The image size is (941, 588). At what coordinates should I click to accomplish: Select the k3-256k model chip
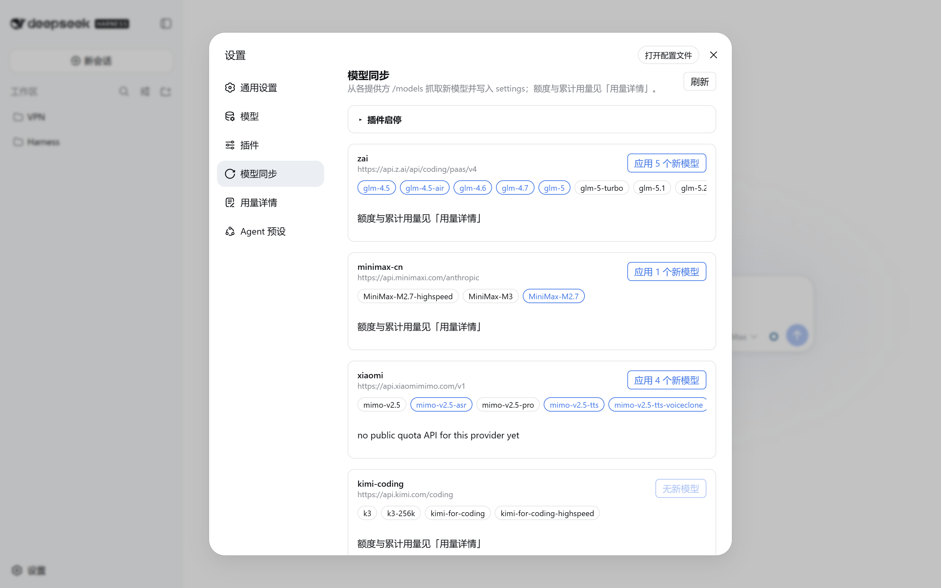401,513
